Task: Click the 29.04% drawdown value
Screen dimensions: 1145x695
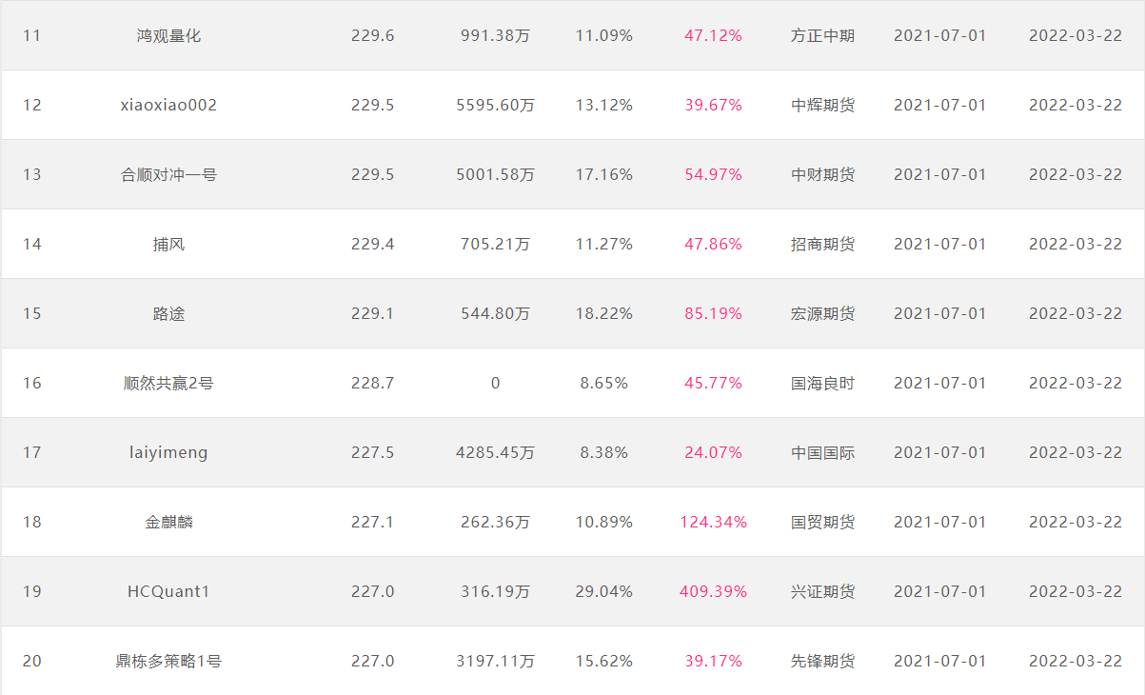Action: [x=603, y=592]
